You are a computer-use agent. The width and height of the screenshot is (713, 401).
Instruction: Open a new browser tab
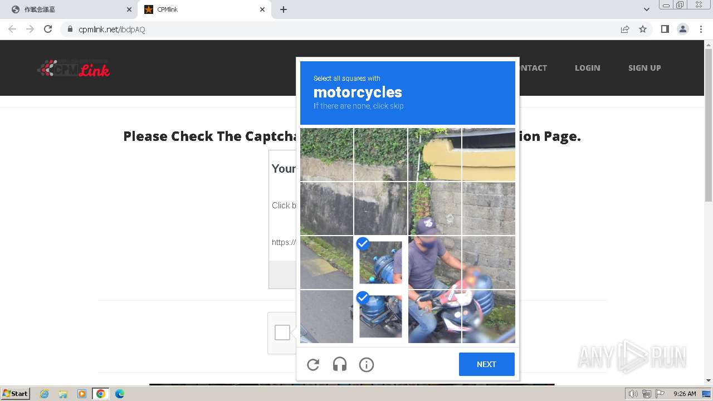click(x=284, y=9)
